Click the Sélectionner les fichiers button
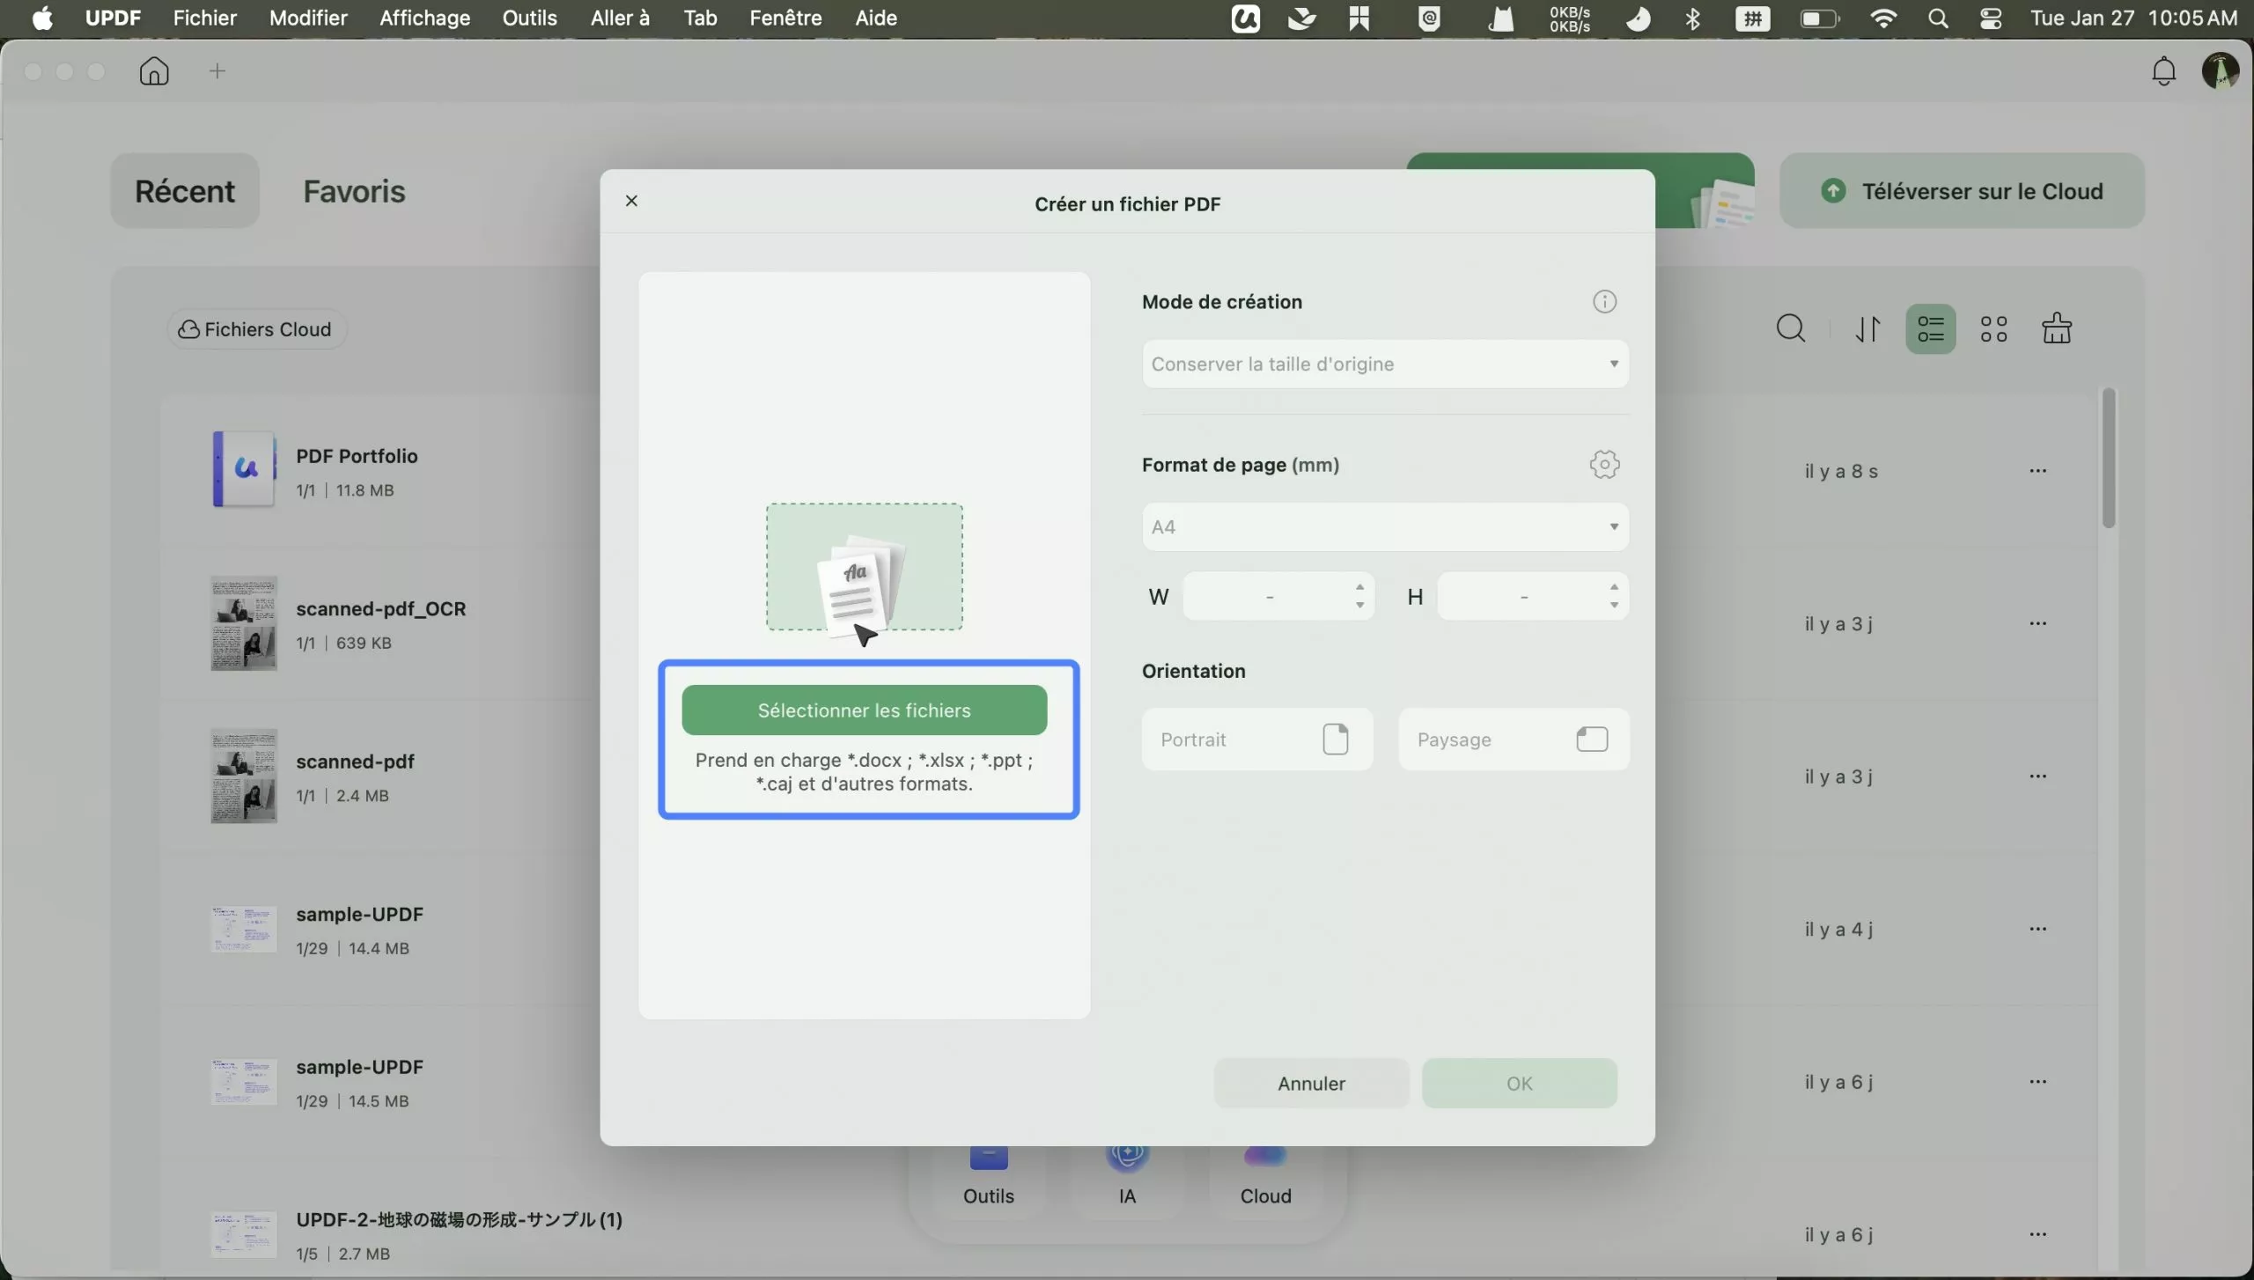The image size is (2254, 1280). click(x=865, y=710)
